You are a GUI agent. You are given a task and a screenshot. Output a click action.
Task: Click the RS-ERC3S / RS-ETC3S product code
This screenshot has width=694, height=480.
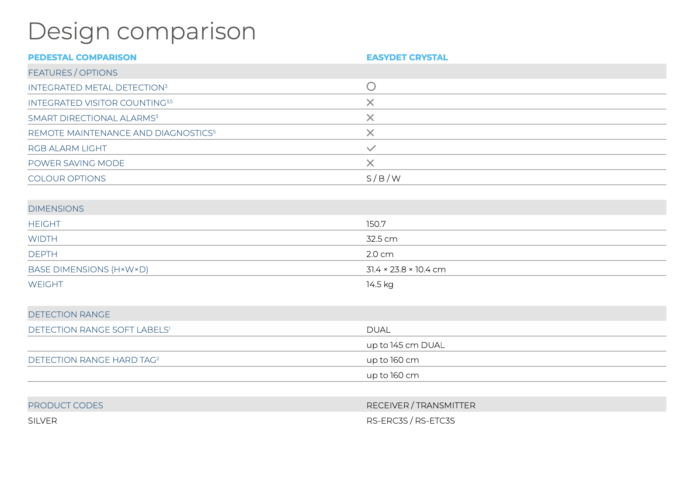[411, 421]
